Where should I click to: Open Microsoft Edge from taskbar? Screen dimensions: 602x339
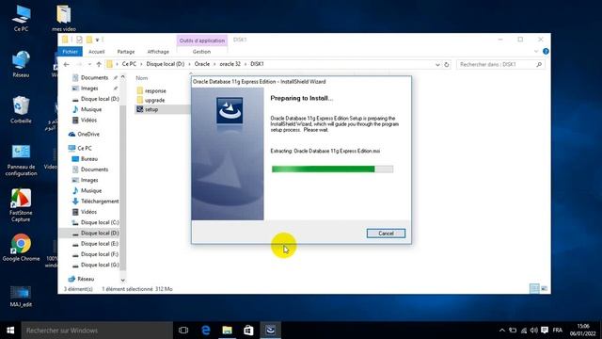(x=206, y=331)
